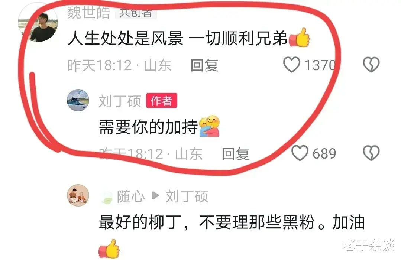Click the 1370 like count
The height and width of the screenshot is (260, 401).
(x=320, y=65)
